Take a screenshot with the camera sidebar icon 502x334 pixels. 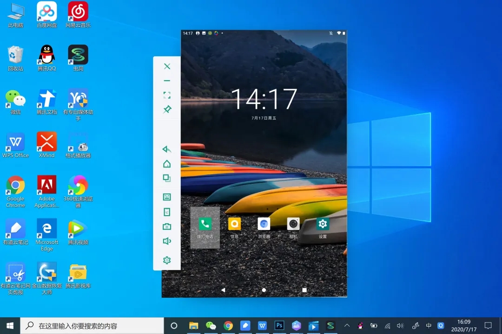pyautogui.click(x=167, y=226)
